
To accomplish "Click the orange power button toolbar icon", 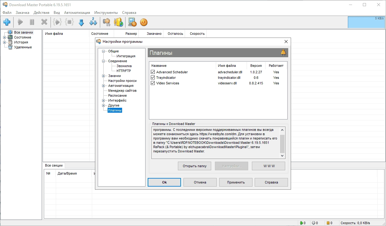I will click(144, 22).
